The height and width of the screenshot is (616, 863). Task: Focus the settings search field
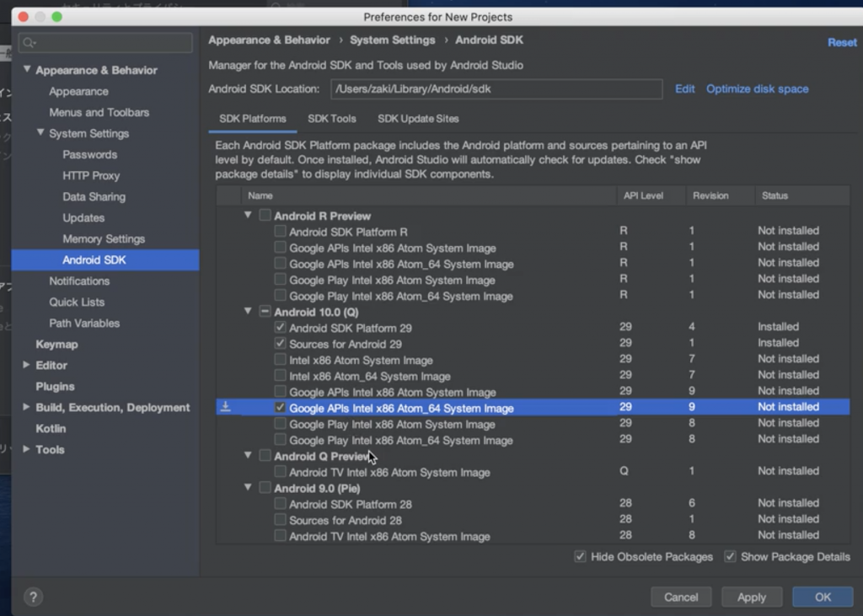pyautogui.click(x=105, y=42)
